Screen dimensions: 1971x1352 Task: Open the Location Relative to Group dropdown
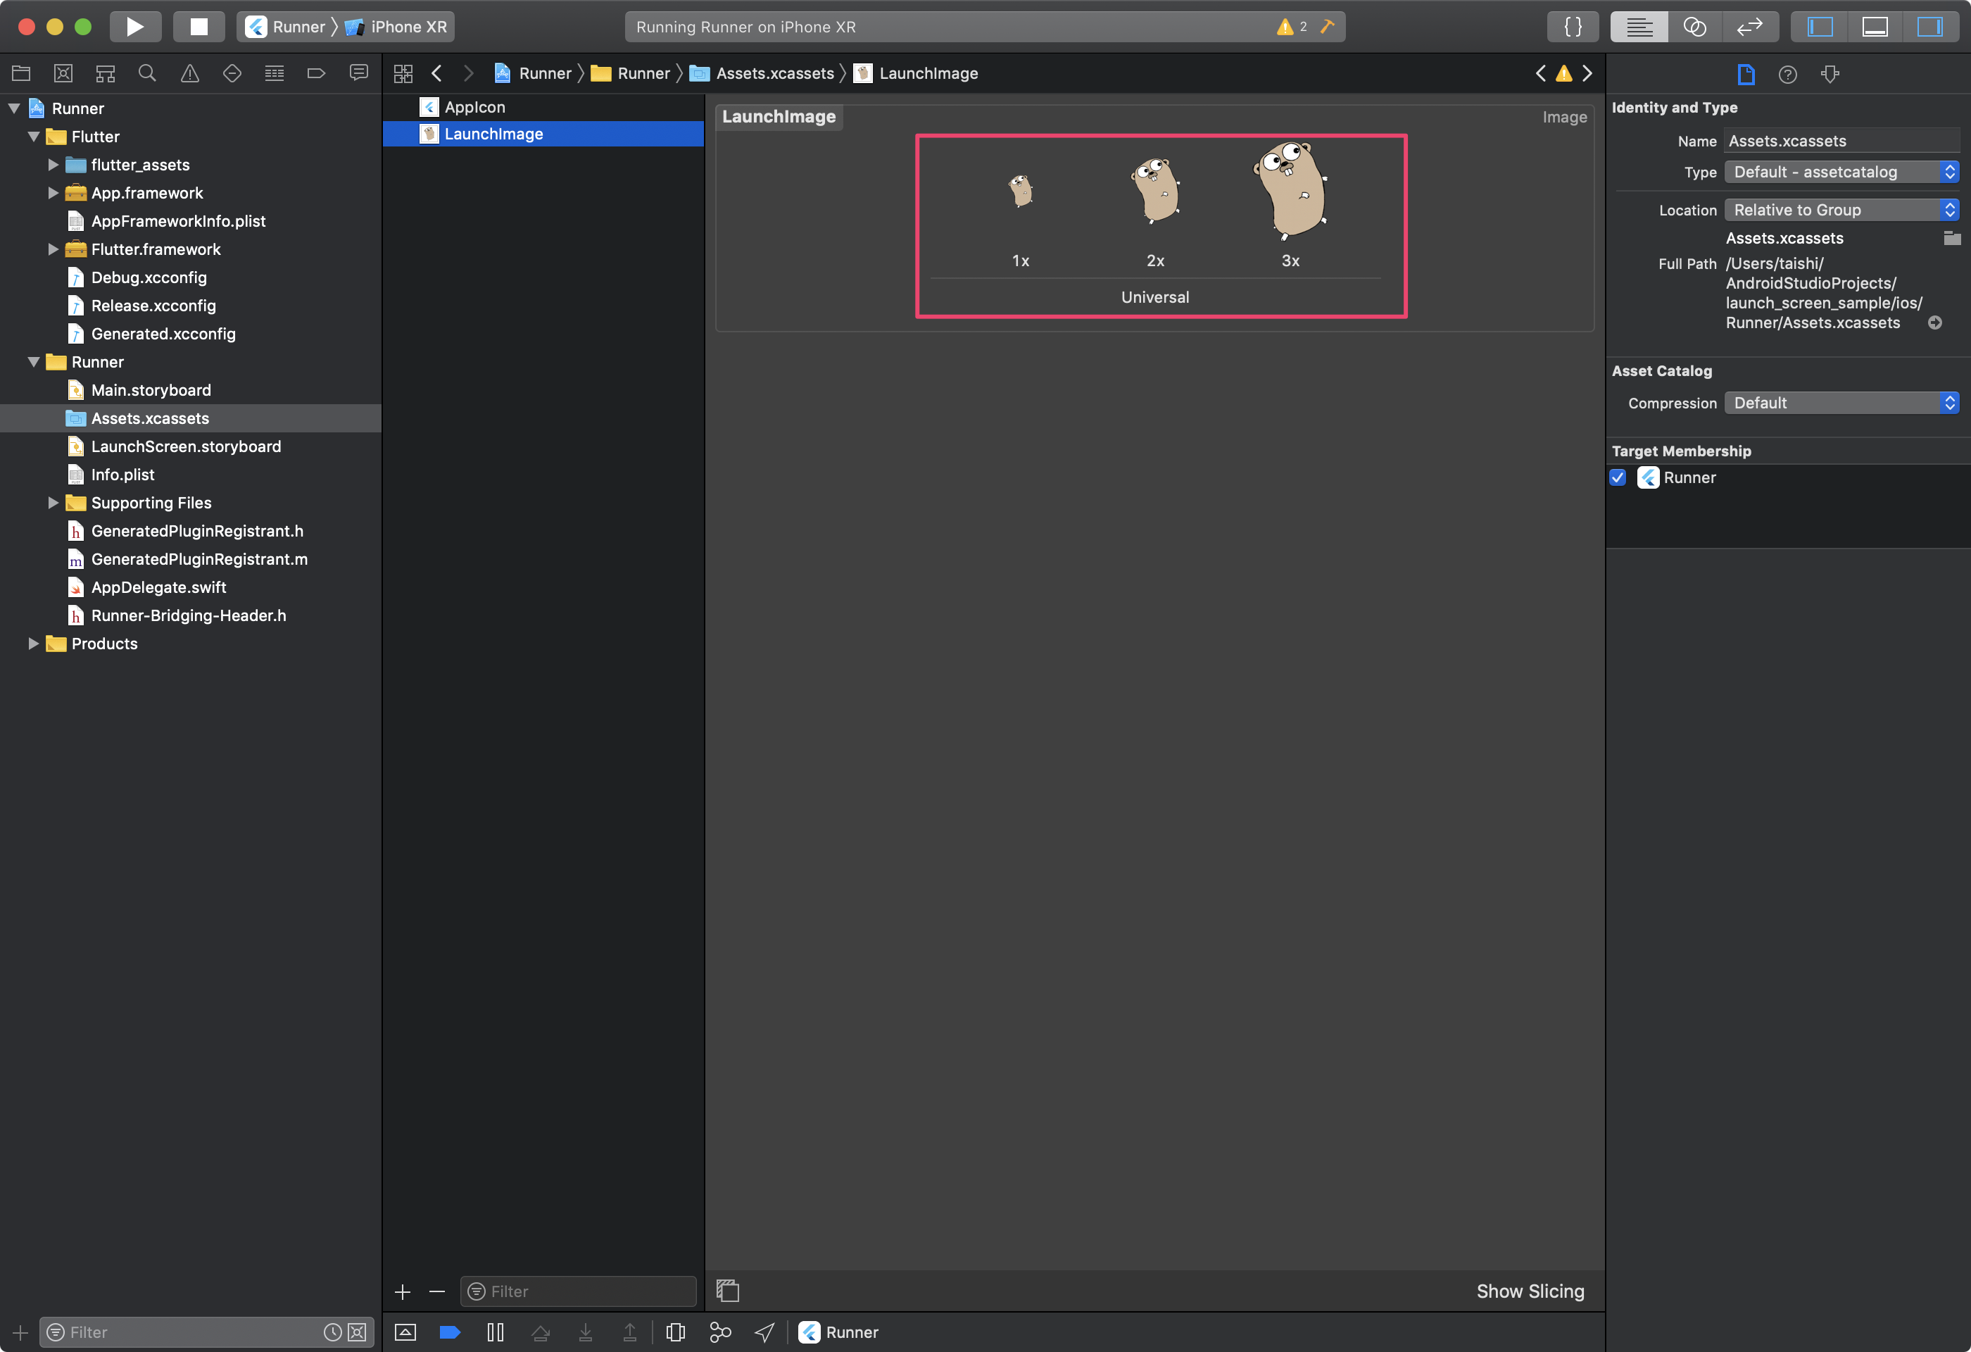click(x=1841, y=210)
